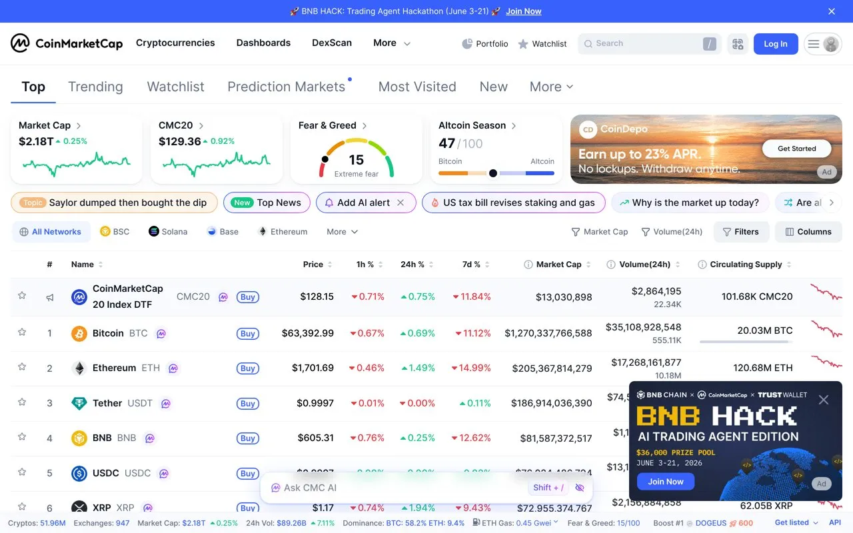Open the user avatar menu button
853x533 pixels.
(x=823, y=44)
